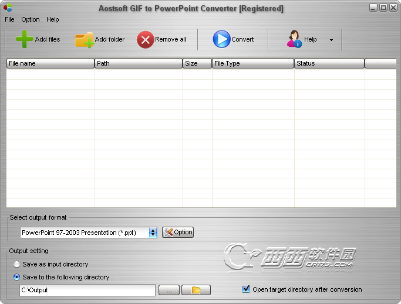Minimize the converter window
Screen dimensions: 401x304
pos(373,8)
